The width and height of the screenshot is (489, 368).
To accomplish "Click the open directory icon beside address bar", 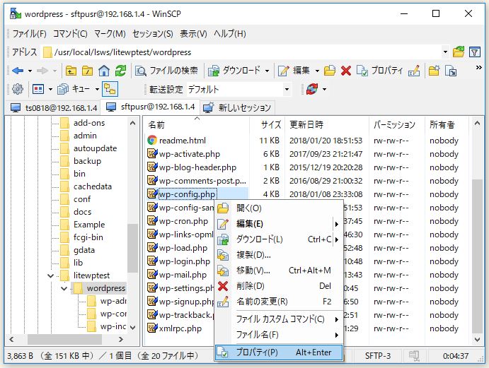I will click(x=459, y=52).
